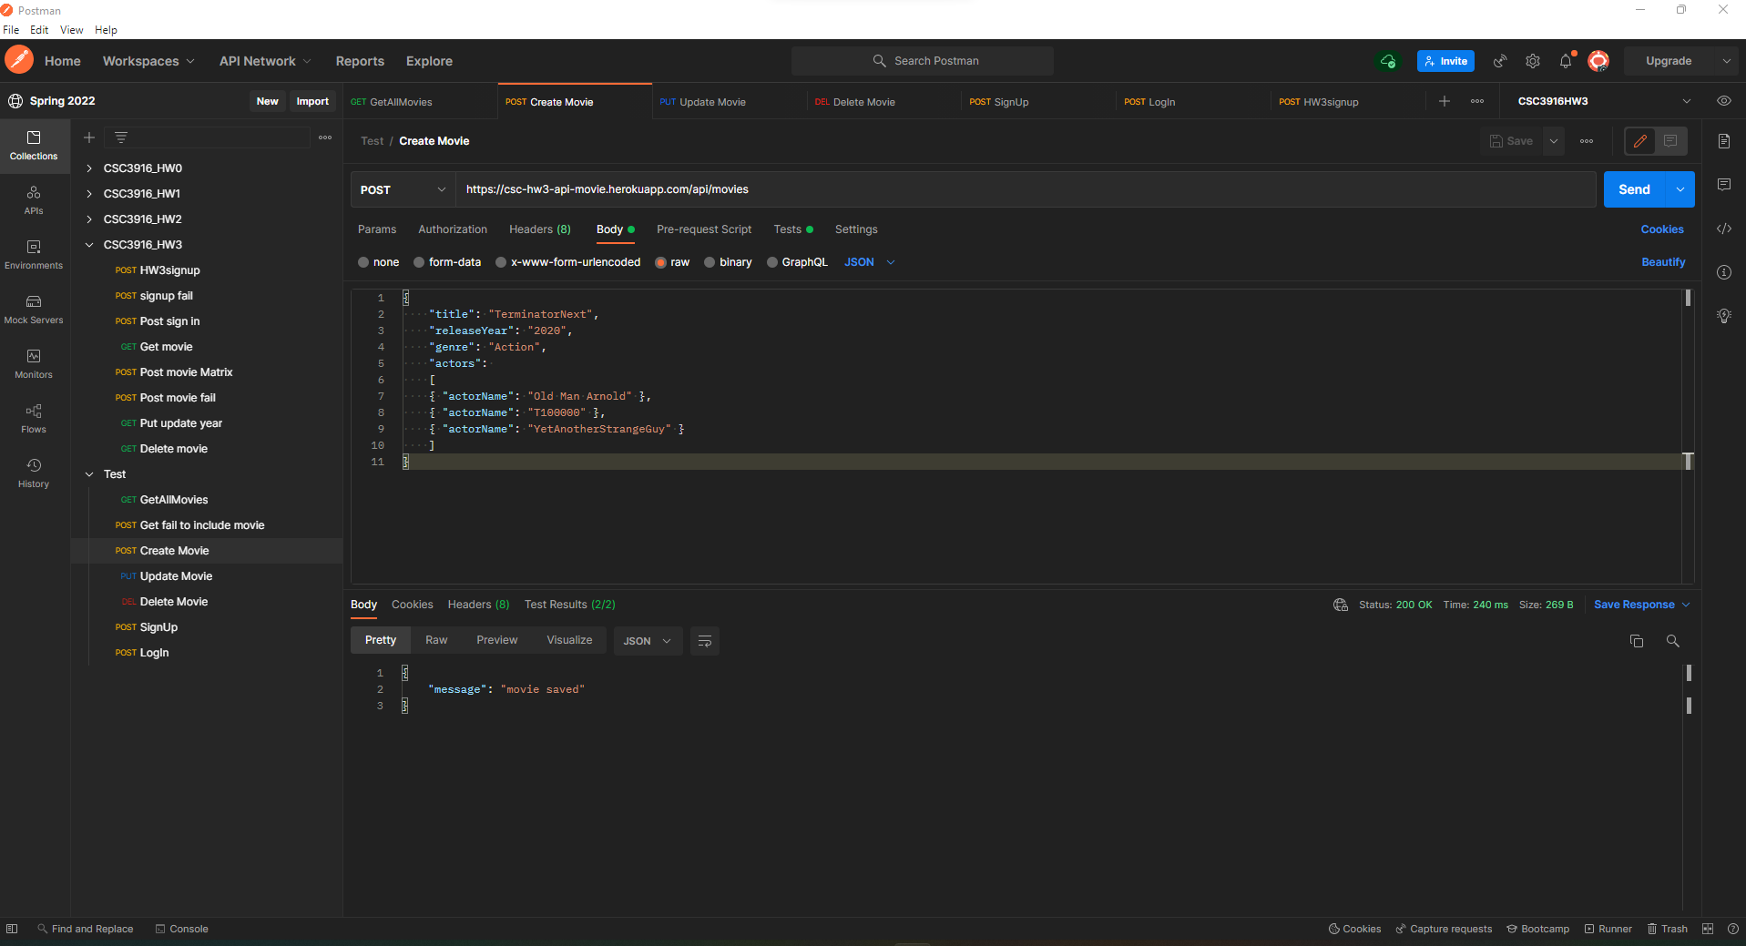Click the request URL input field
The height and width of the screenshot is (946, 1746).
pos(1026,189)
